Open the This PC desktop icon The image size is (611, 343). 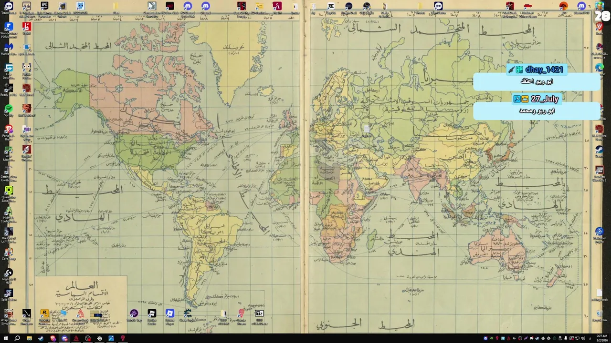(63, 314)
